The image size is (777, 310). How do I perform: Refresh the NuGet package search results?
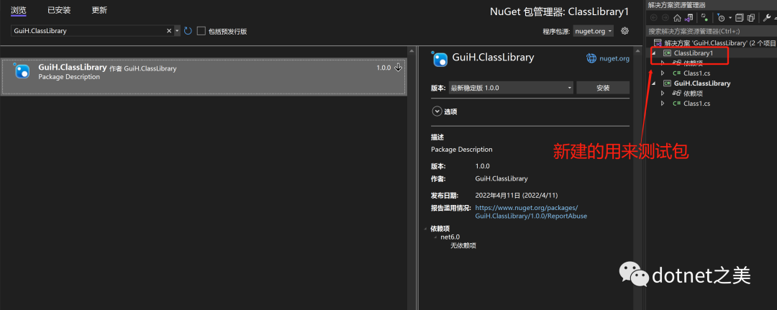[188, 31]
